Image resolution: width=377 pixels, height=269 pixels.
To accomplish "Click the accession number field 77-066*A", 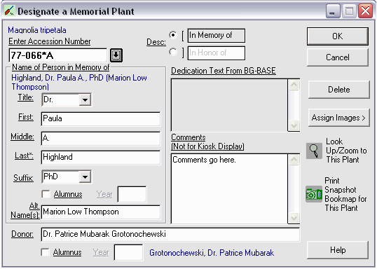I will point(58,55).
